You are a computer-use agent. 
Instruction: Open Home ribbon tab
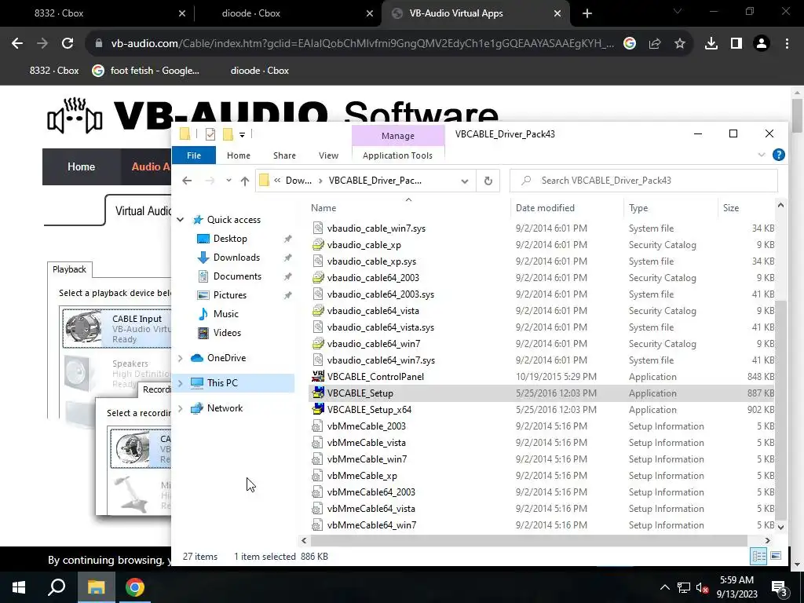click(x=239, y=155)
